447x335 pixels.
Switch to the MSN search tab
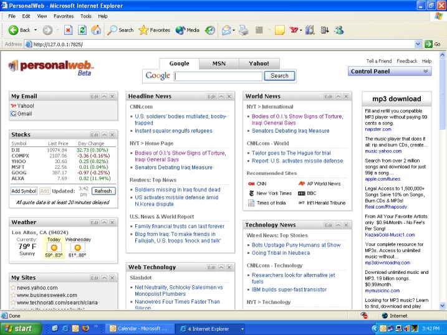219,64
